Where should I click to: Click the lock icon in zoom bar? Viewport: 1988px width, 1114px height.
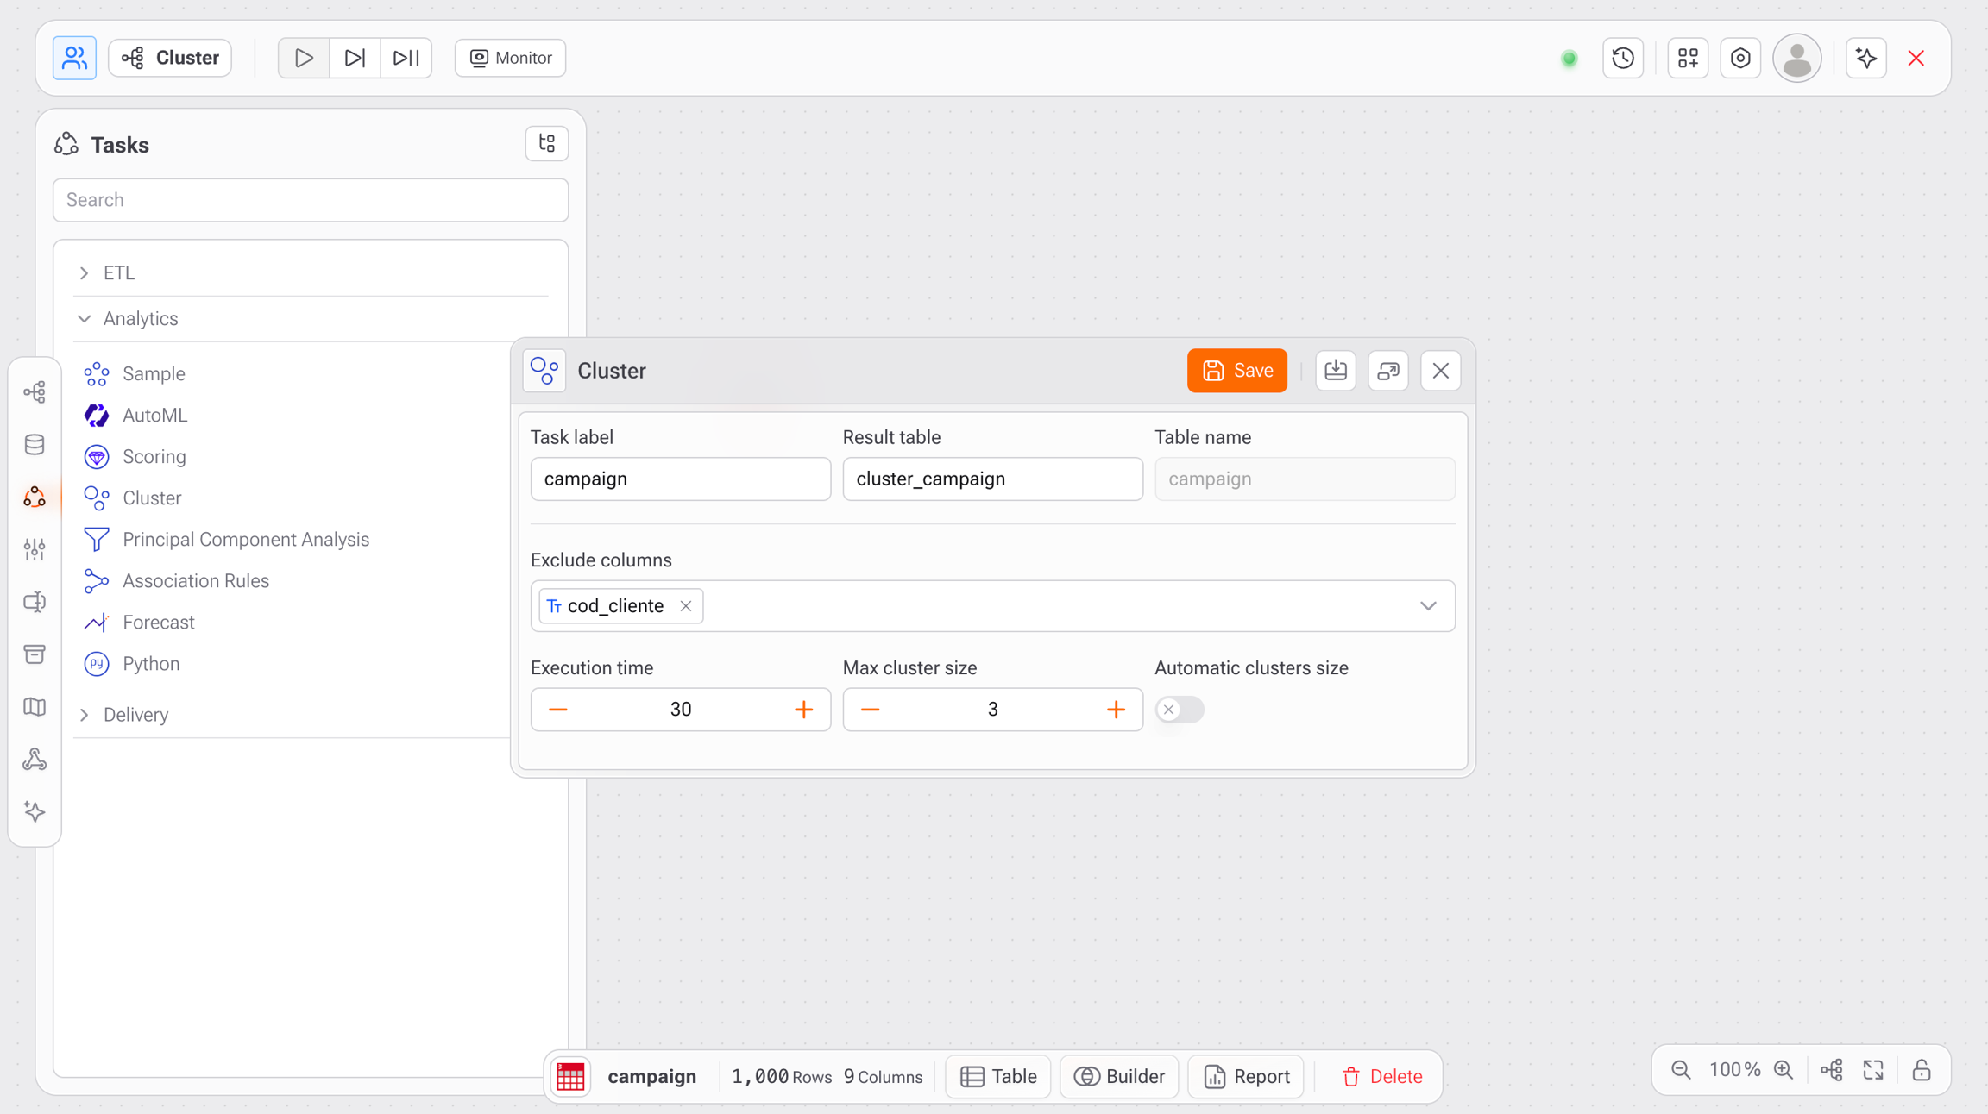[x=1922, y=1070]
